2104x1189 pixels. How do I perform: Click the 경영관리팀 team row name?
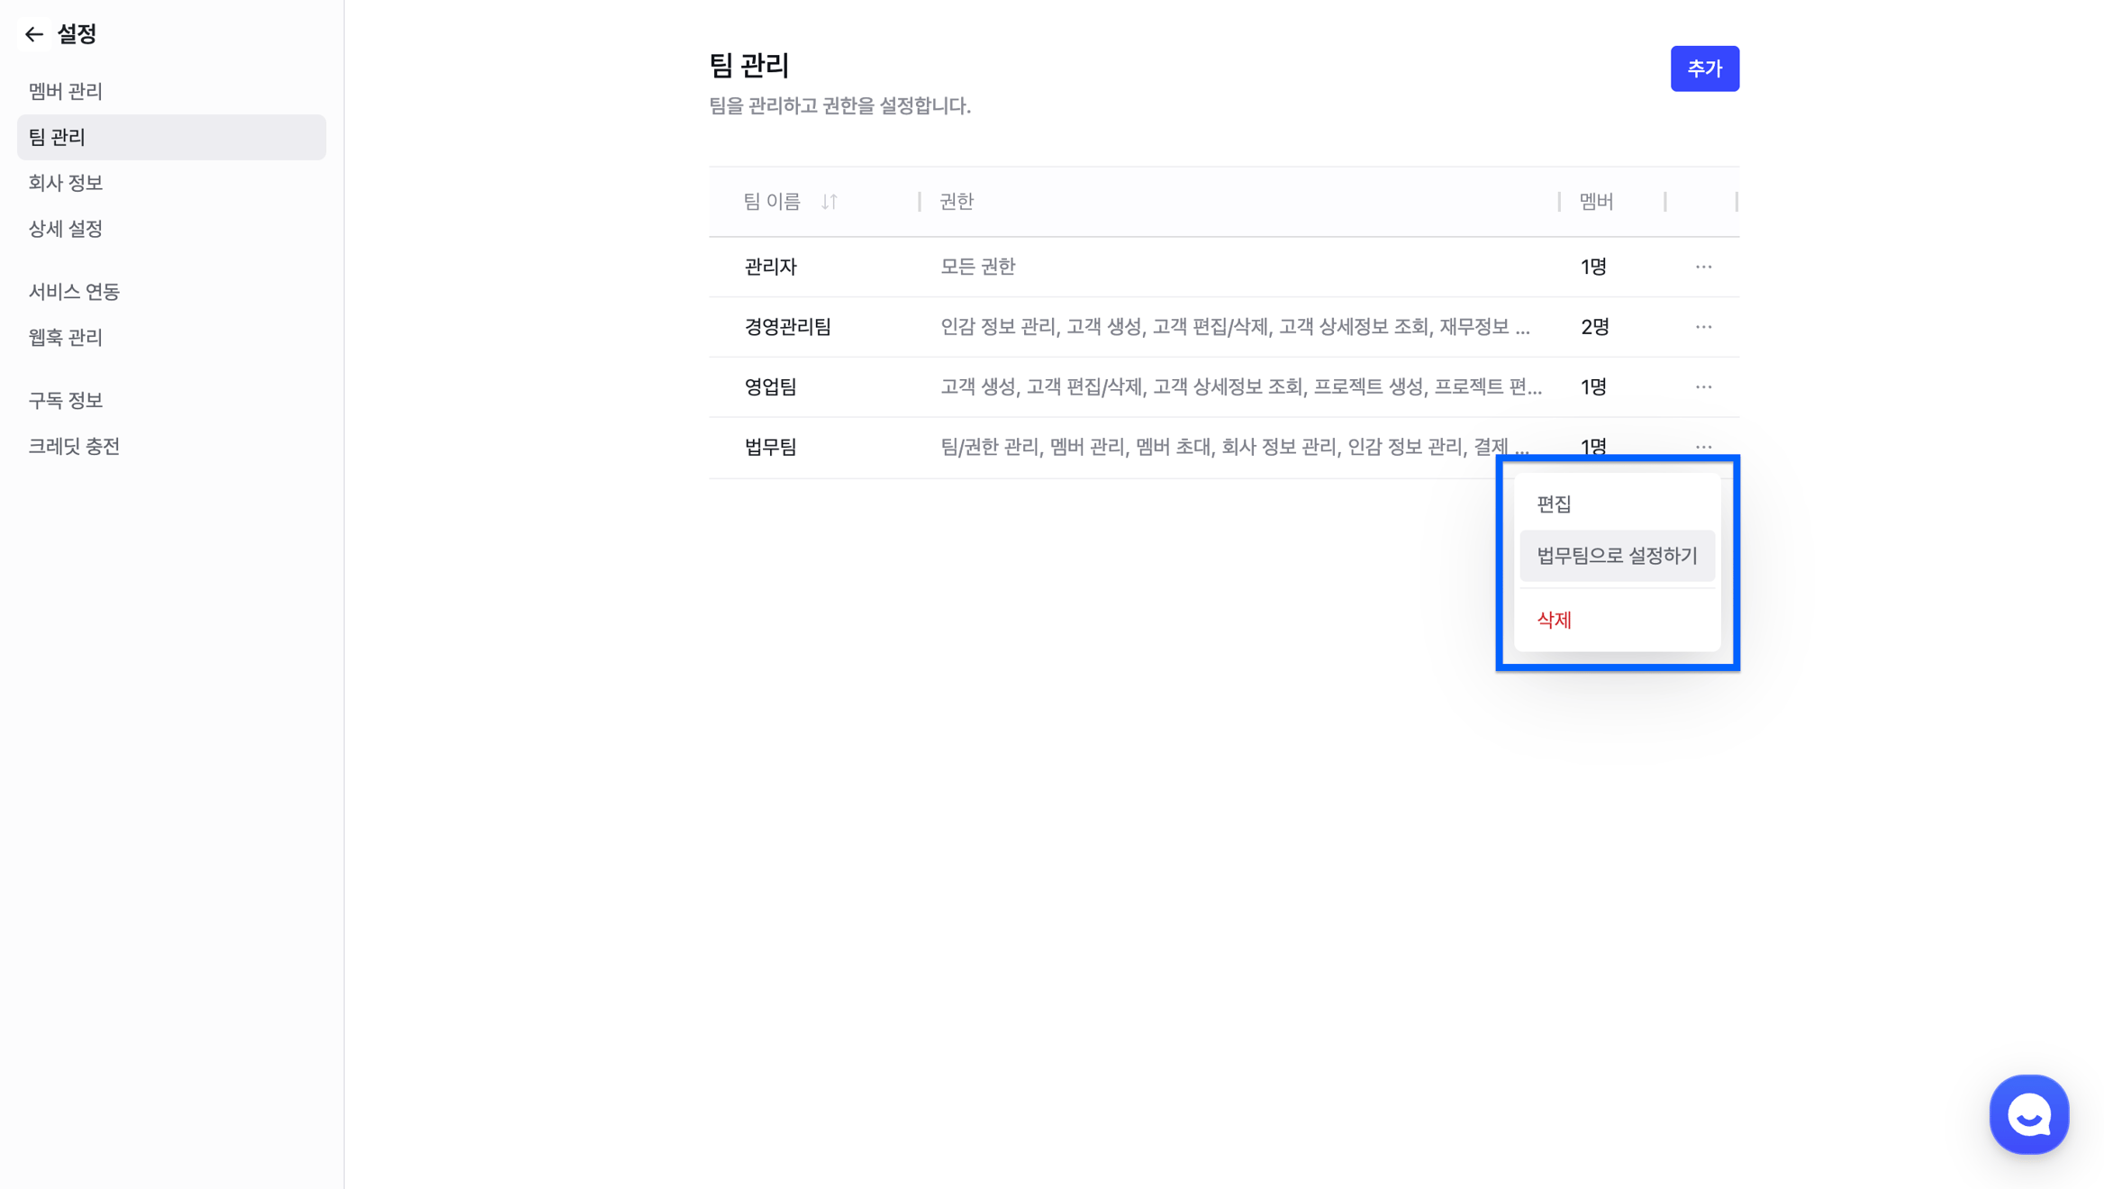787,327
